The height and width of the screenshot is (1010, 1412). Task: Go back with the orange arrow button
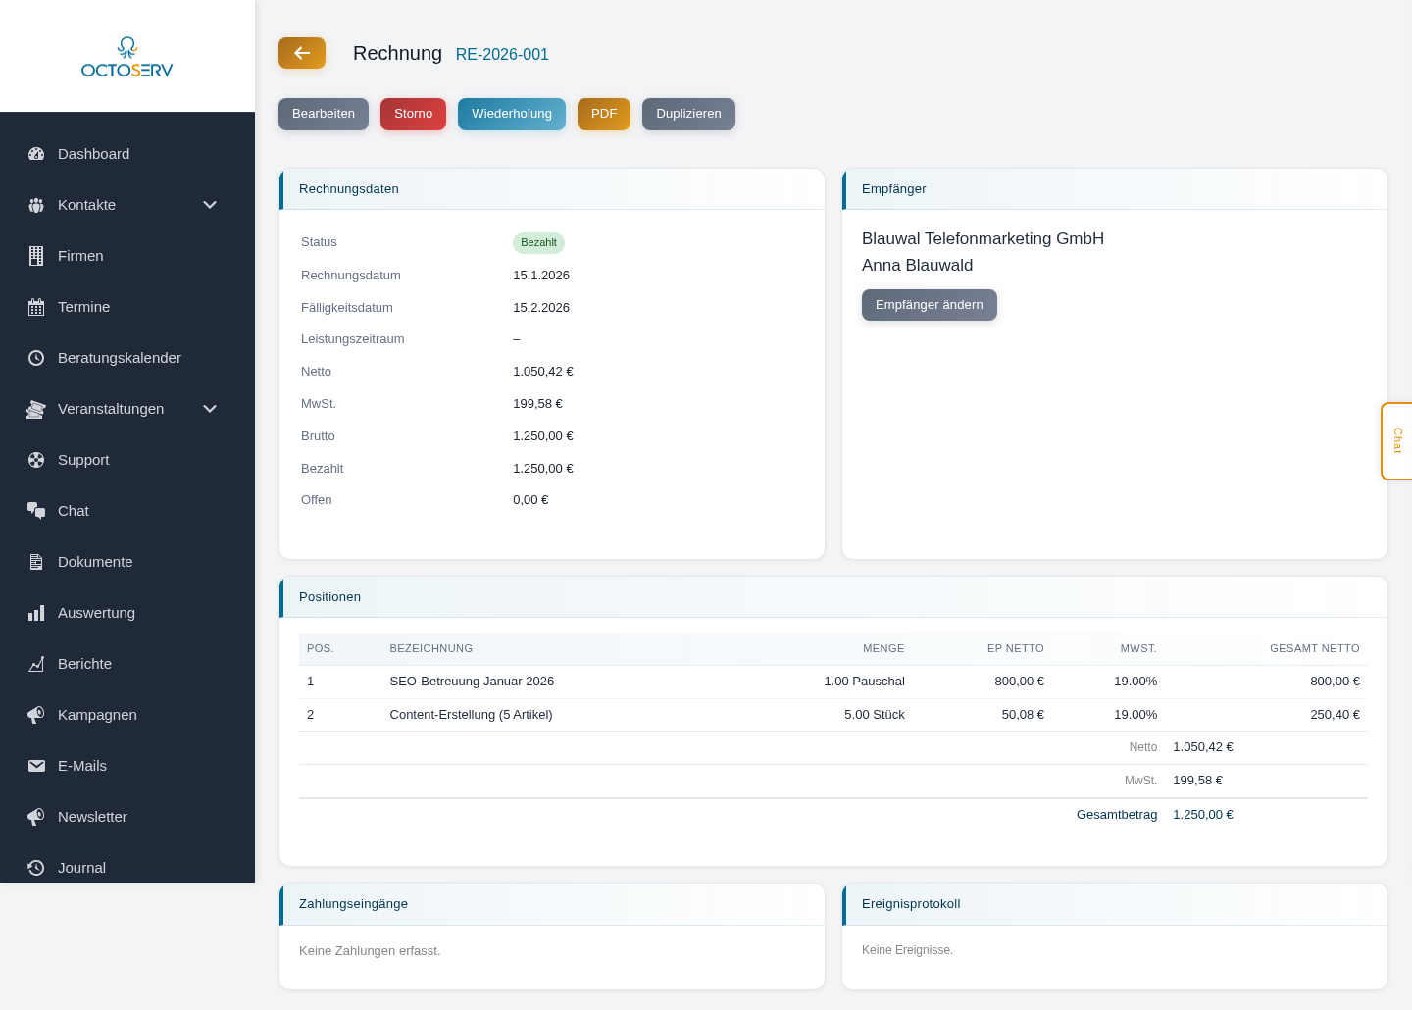coord(302,53)
